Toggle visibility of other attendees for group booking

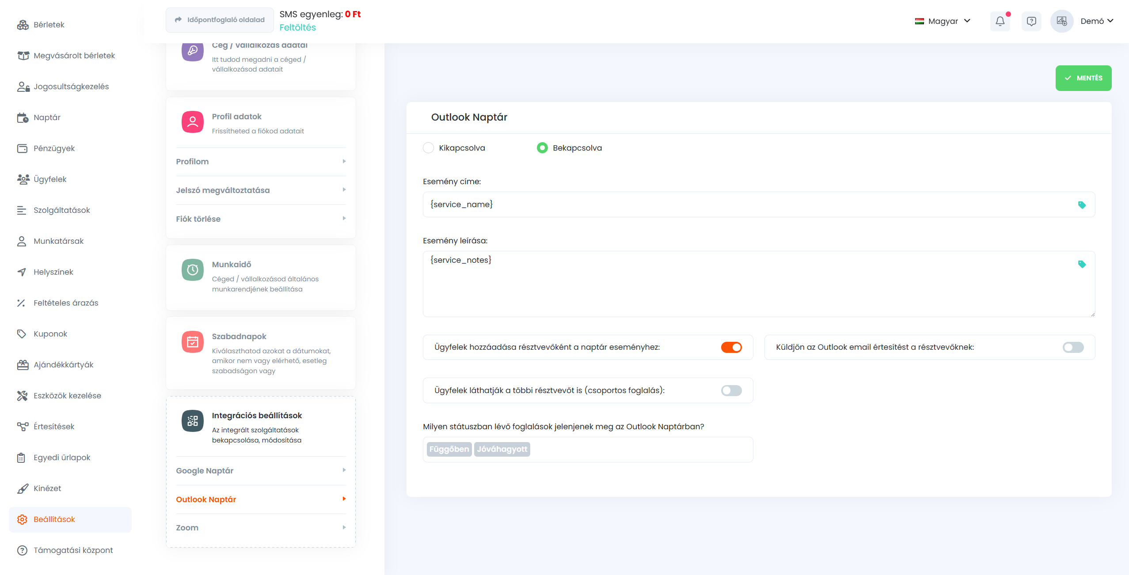(x=731, y=390)
